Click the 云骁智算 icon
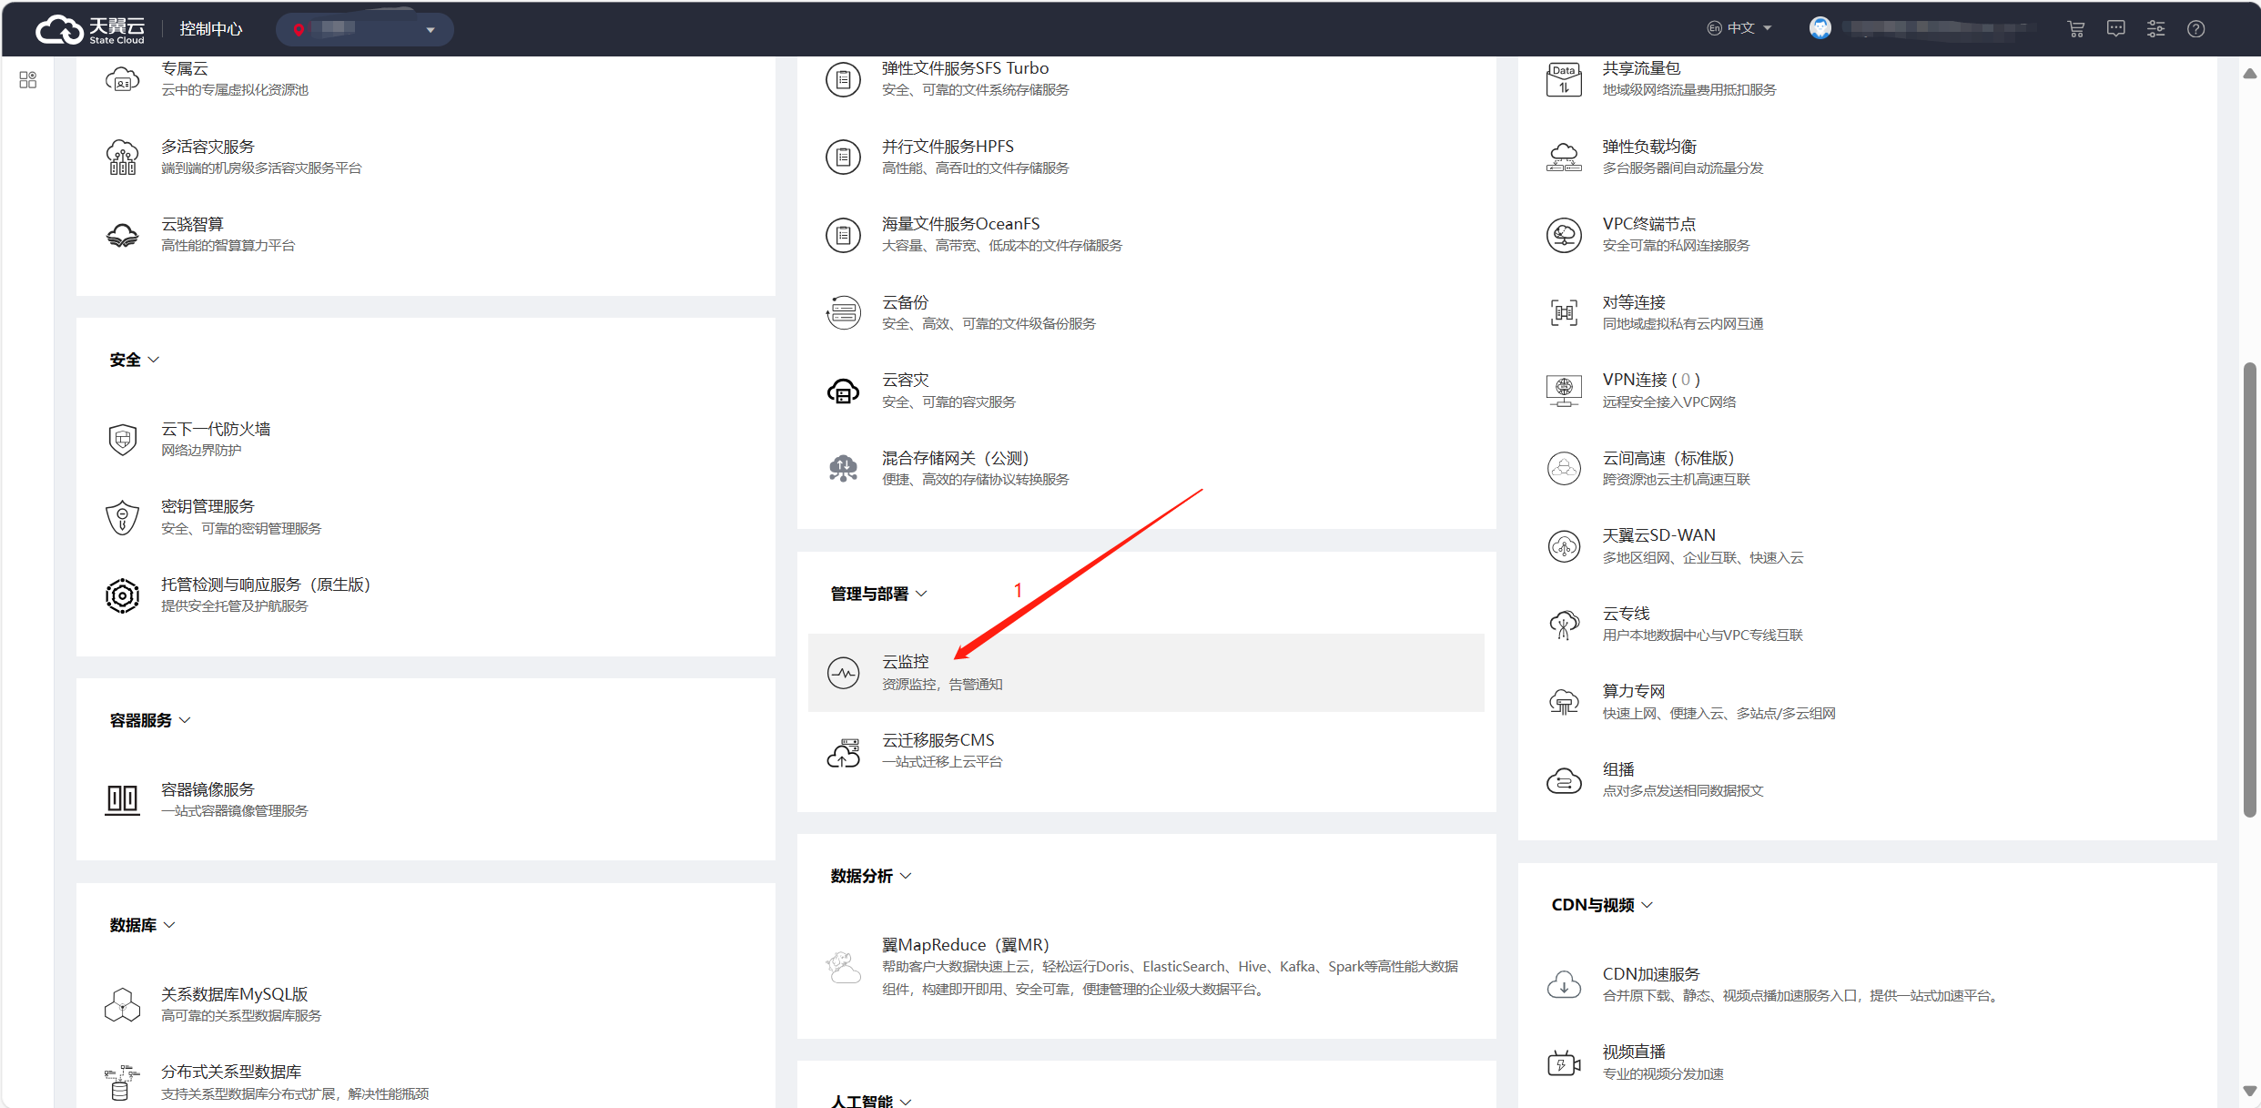This screenshot has height=1108, width=2261. (123, 235)
